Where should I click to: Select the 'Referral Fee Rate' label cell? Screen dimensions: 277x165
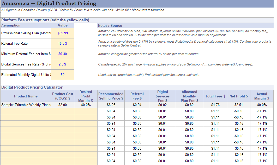point(26,43)
